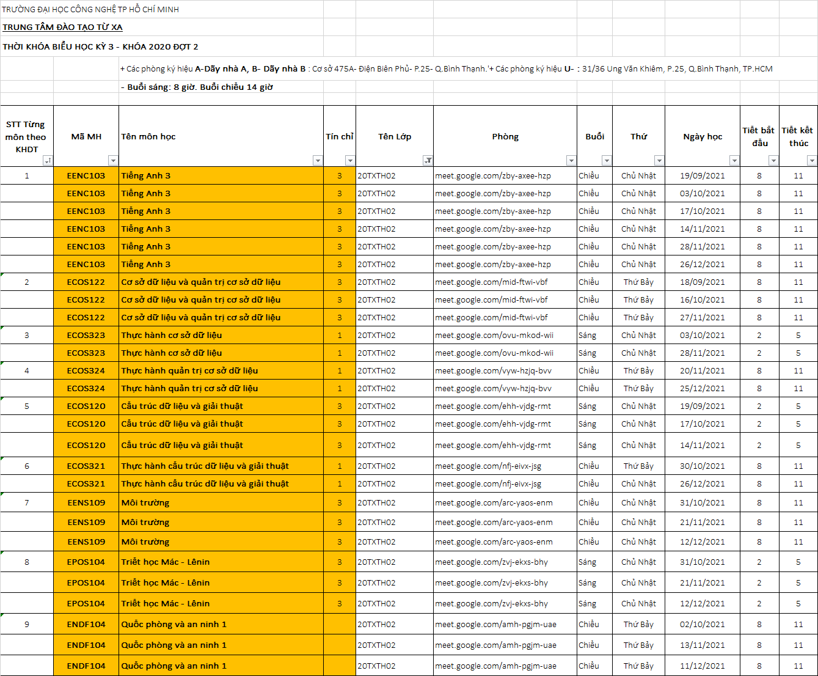818x676 pixels.
Task: Open the Ngày học filter dropdown
Action: 734,161
